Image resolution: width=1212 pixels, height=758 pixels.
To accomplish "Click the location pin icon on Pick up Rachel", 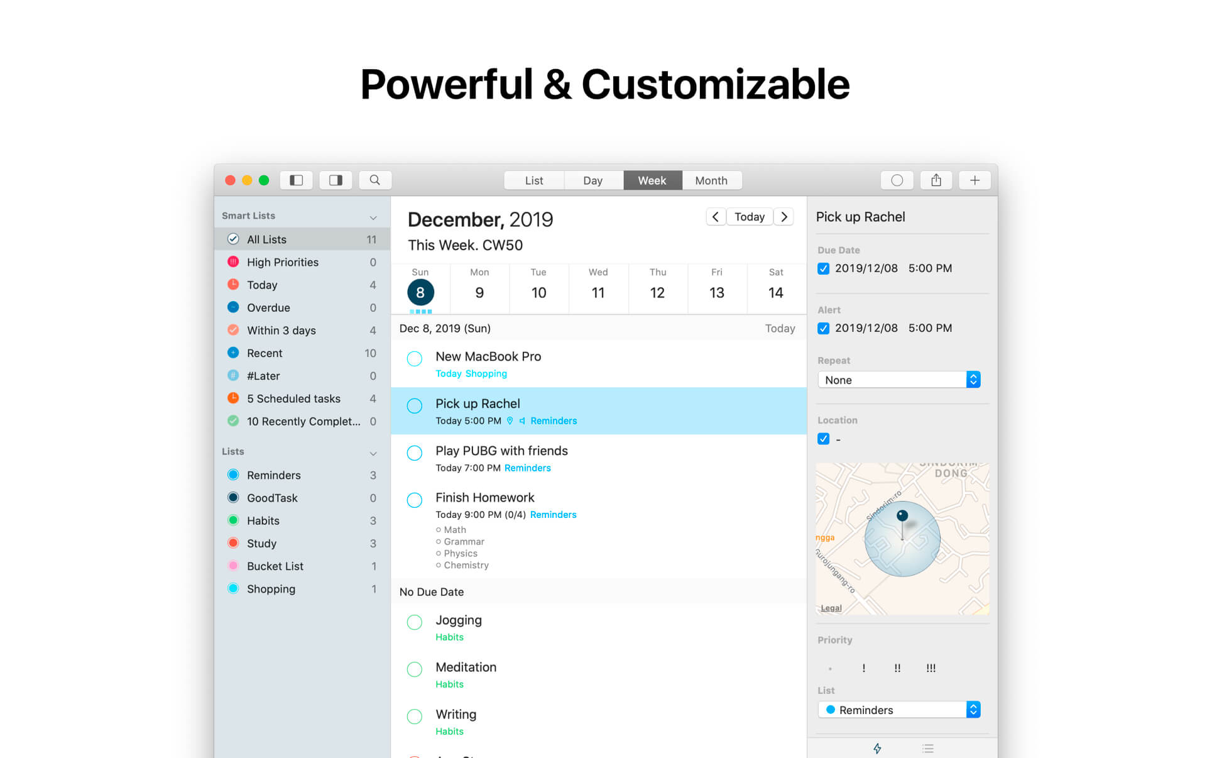I will click(x=509, y=421).
